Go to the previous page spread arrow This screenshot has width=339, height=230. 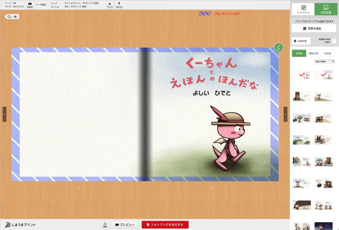tap(4, 114)
